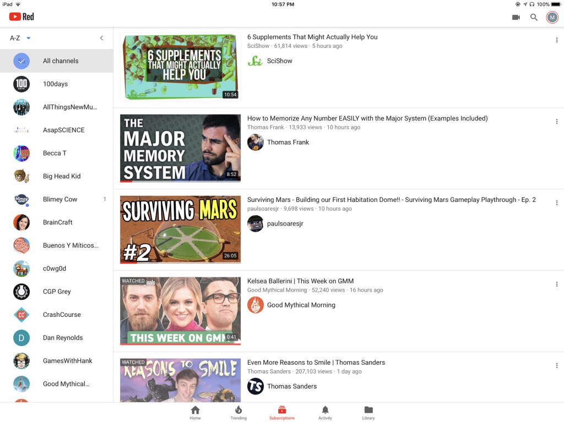The image size is (564, 422).
Task: Select All channels in sidebar
Action: pos(57,61)
